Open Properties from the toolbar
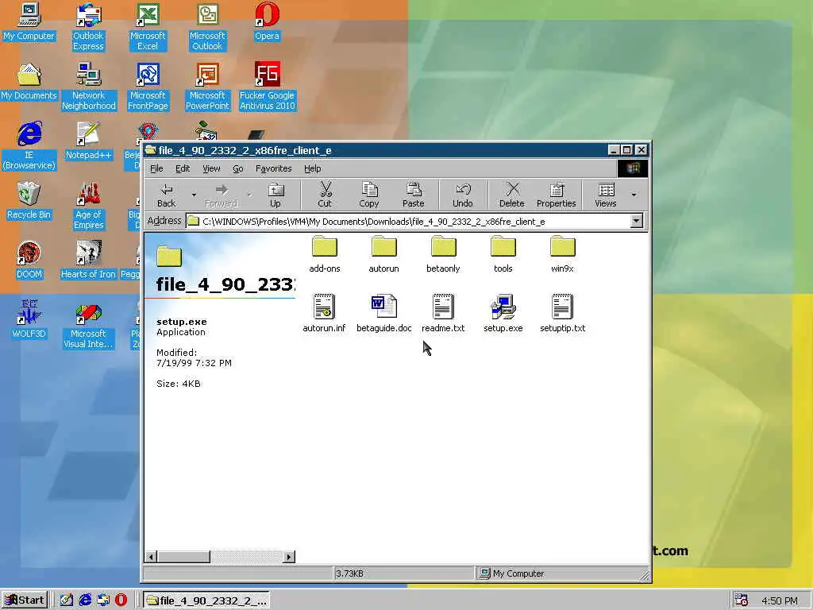813x610 pixels. point(557,195)
